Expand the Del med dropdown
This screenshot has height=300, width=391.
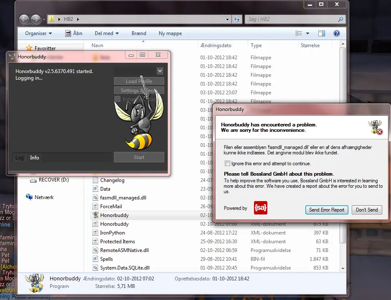[x=107, y=33]
